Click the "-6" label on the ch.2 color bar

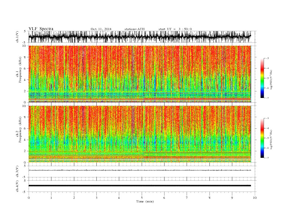(267, 148)
